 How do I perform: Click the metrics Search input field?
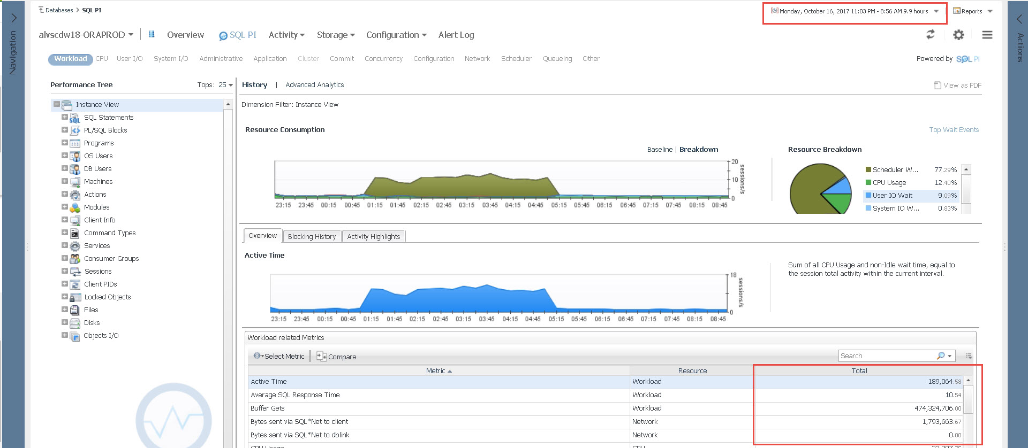(886, 356)
